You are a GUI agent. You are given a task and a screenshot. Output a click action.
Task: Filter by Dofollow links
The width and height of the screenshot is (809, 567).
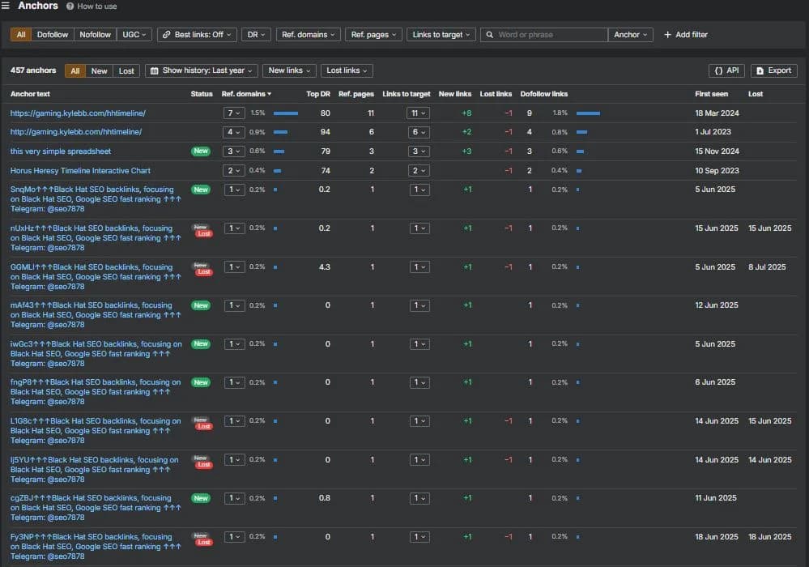click(53, 35)
